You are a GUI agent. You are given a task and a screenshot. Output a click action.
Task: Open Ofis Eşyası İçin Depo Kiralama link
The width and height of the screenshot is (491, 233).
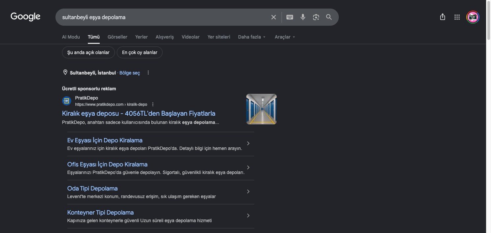click(x=107, y=164)
